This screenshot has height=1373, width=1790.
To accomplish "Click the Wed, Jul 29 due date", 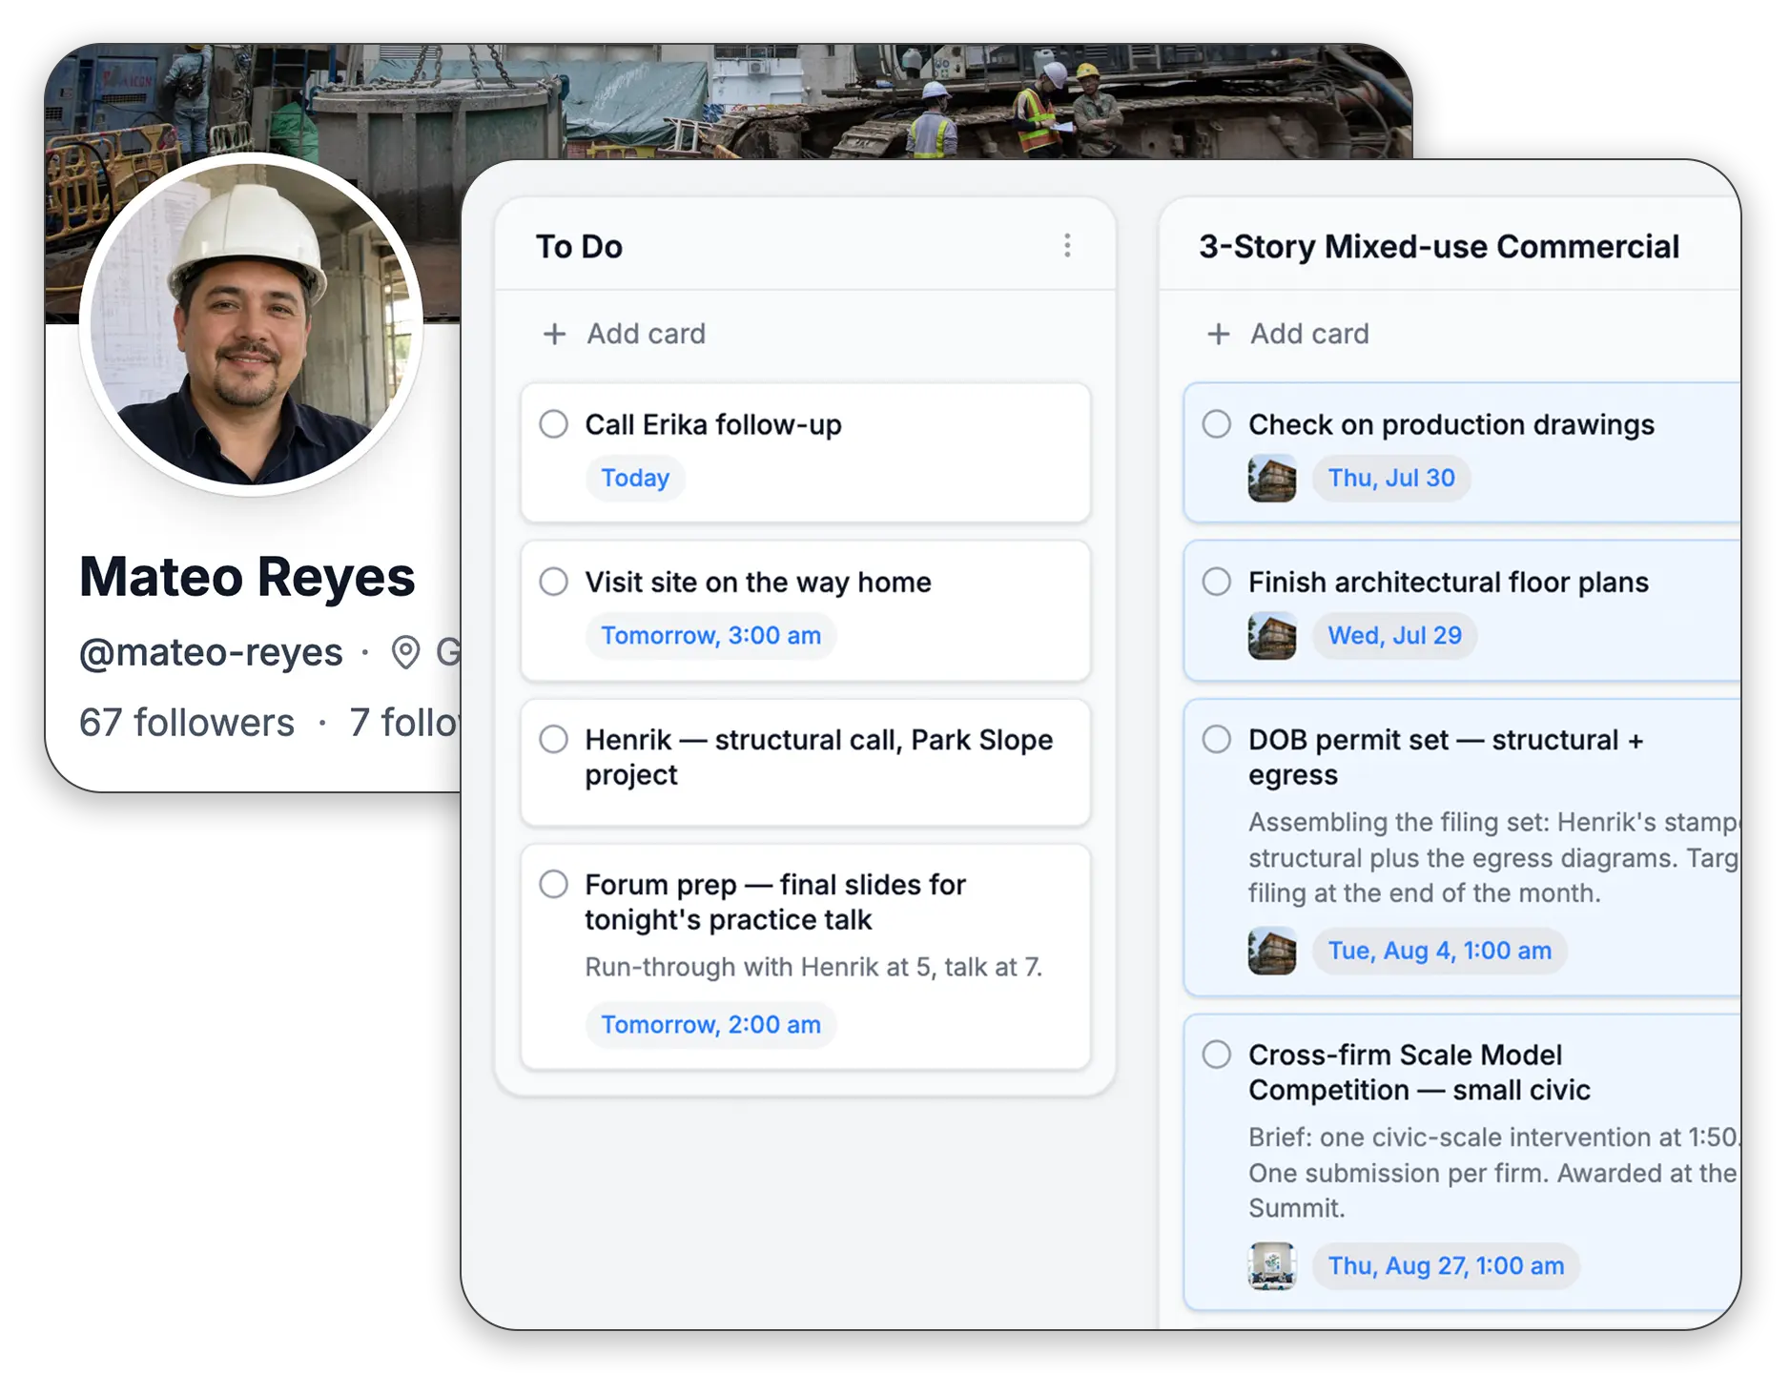I will 1394,636.
